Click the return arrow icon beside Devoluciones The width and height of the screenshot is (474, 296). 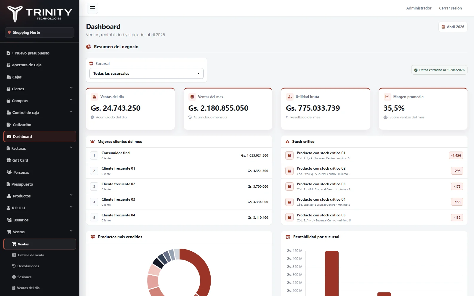[14, 266]
